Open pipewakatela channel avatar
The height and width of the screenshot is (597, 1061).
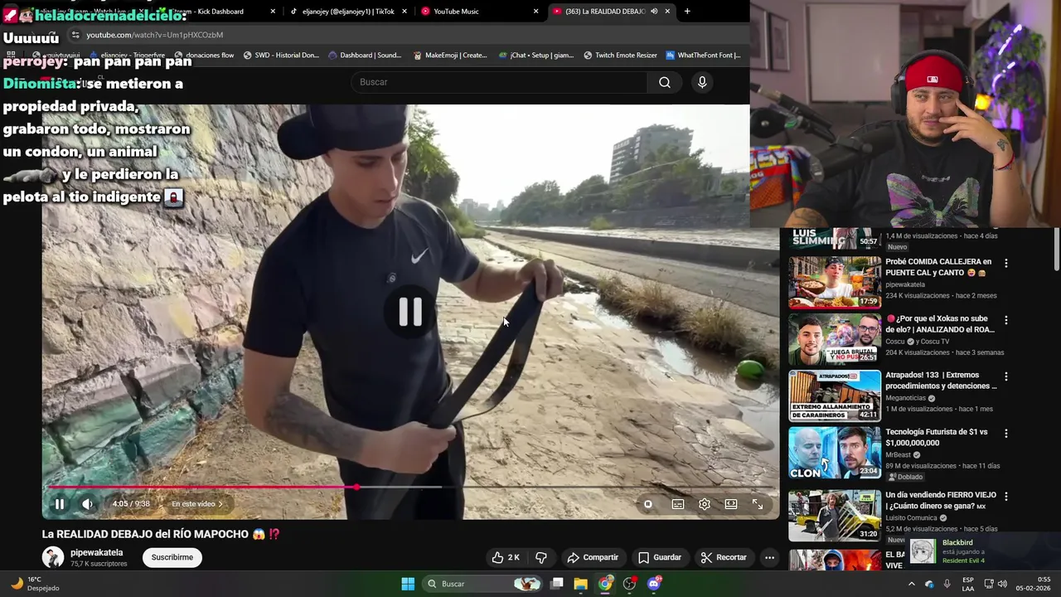[53, 557]
